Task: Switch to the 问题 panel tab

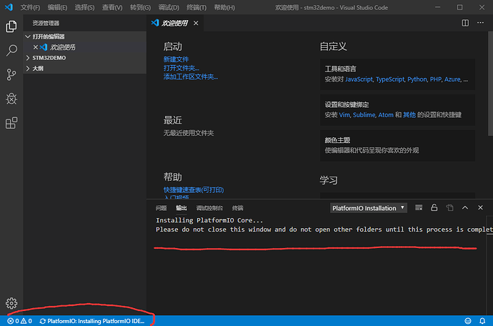Action: point(161,208)
